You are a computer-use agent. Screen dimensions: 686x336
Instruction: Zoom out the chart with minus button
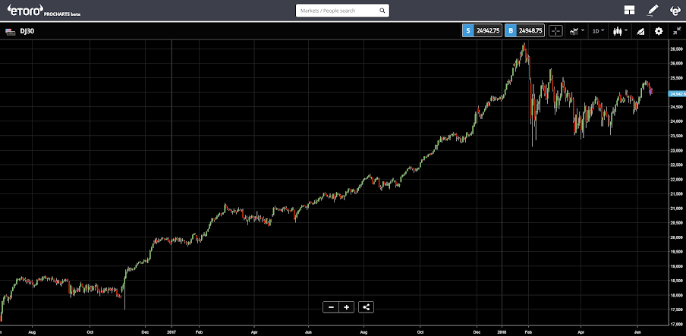tap(331, 307)
